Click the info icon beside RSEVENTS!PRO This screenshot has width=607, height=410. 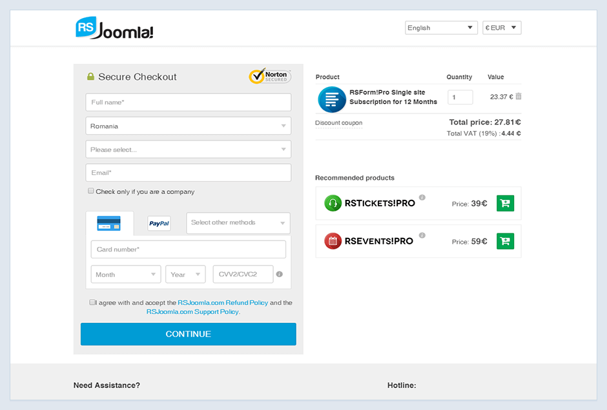click(x=422, y=235)
